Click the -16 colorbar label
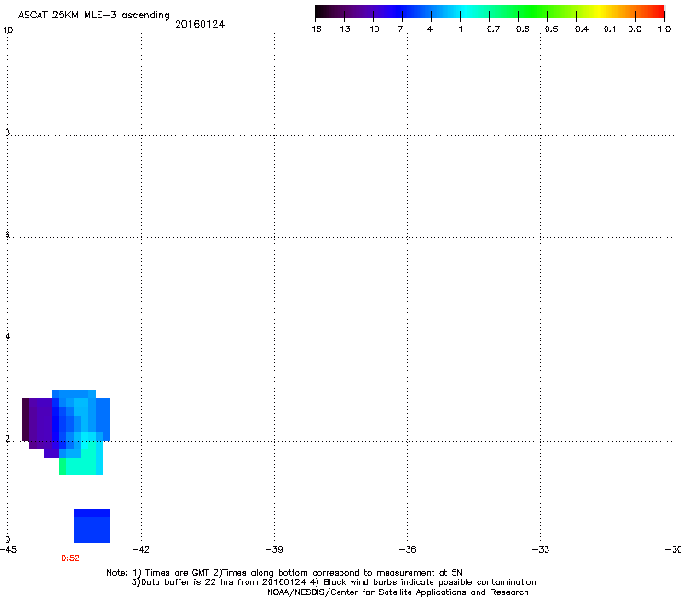 tap(313, 29)
